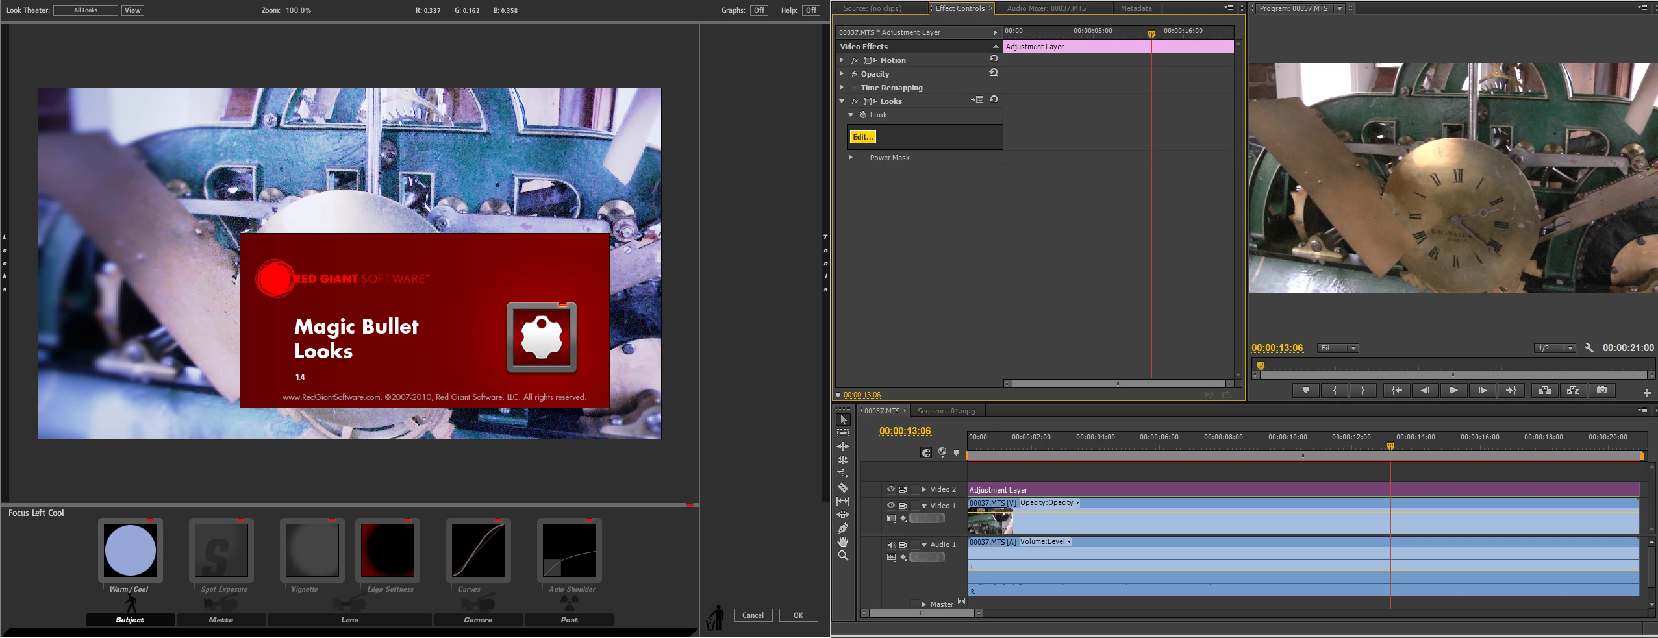Open Program monitor wrench settings
The image size is (1658, 638).
[1589, 348]
